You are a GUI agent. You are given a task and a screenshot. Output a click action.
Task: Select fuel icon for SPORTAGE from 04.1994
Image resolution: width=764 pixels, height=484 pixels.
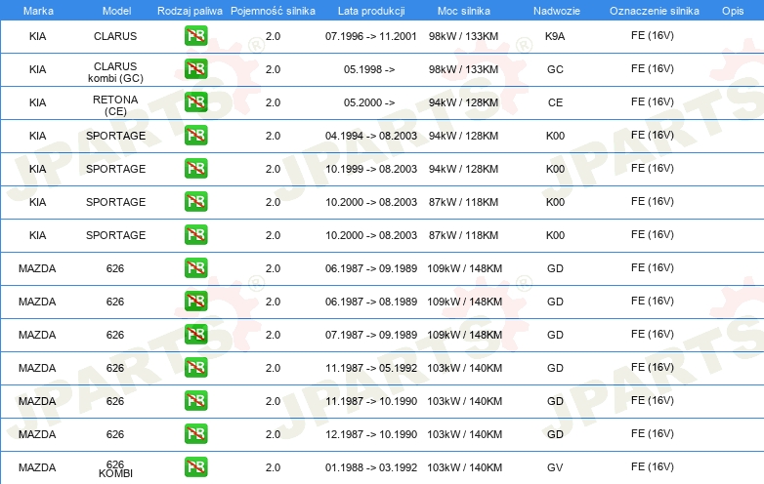(195, 136)
